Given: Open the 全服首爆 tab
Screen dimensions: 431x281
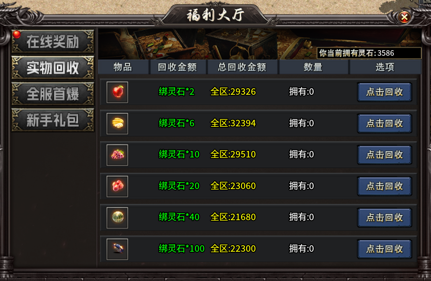Looking at the screenshot, I should [x=53, y=94].
